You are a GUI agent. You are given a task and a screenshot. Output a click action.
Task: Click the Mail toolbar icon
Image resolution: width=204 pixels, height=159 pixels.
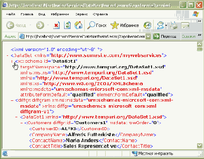click(x=160, y=25)
